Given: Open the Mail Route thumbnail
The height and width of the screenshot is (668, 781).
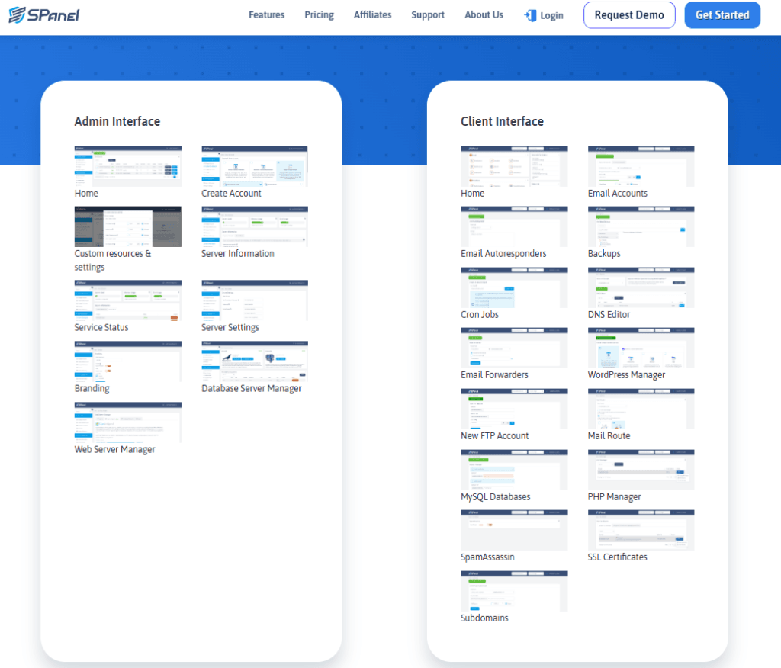Looking at the screenshot, I should click(641, 409).
